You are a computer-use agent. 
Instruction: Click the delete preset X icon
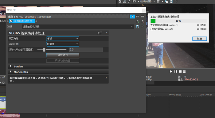click(143, 27)
